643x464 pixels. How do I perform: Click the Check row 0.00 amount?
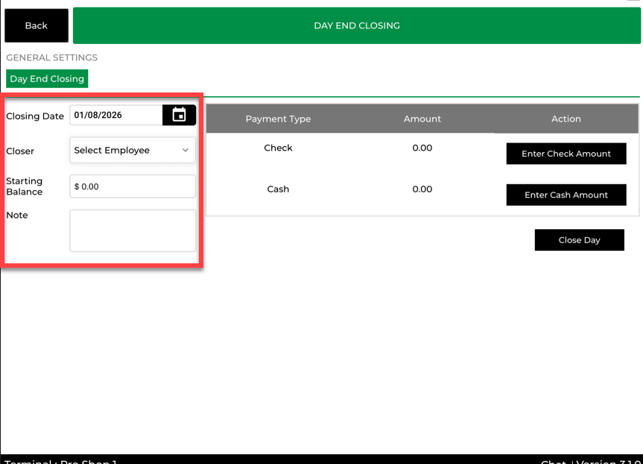pyautogui.click(x=422, y=148)
